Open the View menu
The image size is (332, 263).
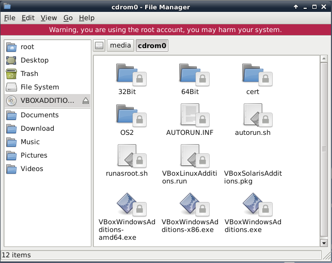49,18
